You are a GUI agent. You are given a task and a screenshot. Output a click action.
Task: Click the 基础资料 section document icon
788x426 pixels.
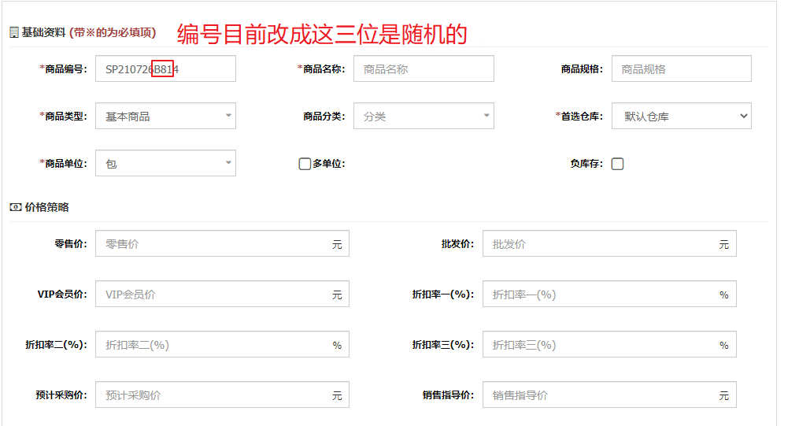(x=14, y=33)
